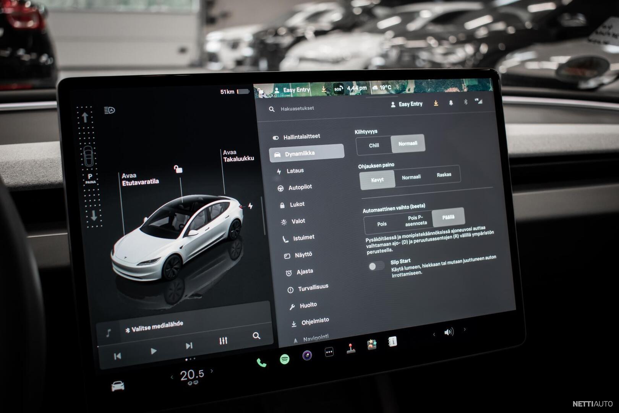Image resolution: width=619 pixels, height=413 pixels.
Task: Set acceleration to Chill
Action: pyautogui.click(x=374, y=146)
